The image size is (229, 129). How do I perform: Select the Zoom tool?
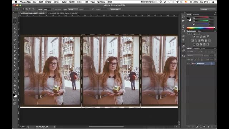(x=15, y=89)
